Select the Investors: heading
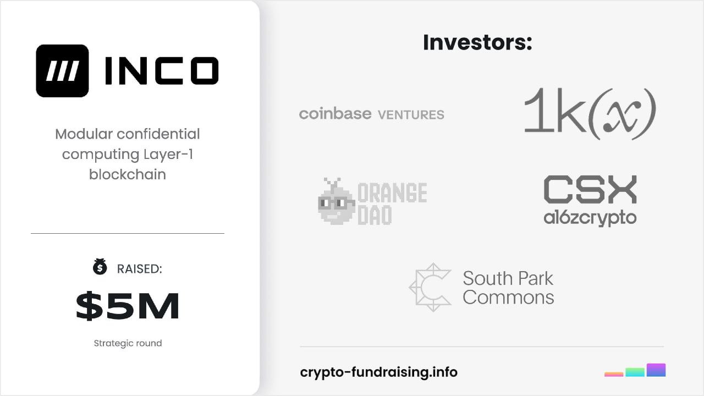 [x=477, y=42]
